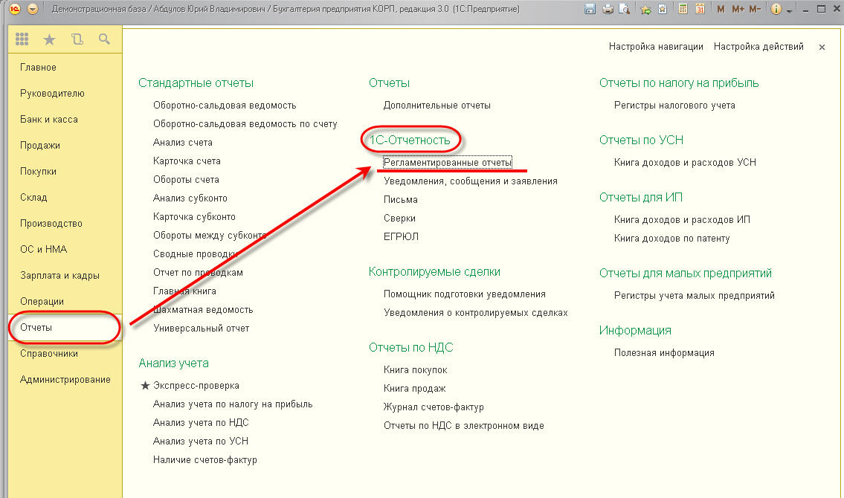Screen dimensions: 844x498
Task: Open the sections menu grid icon
Action: (x=22, y=39)
